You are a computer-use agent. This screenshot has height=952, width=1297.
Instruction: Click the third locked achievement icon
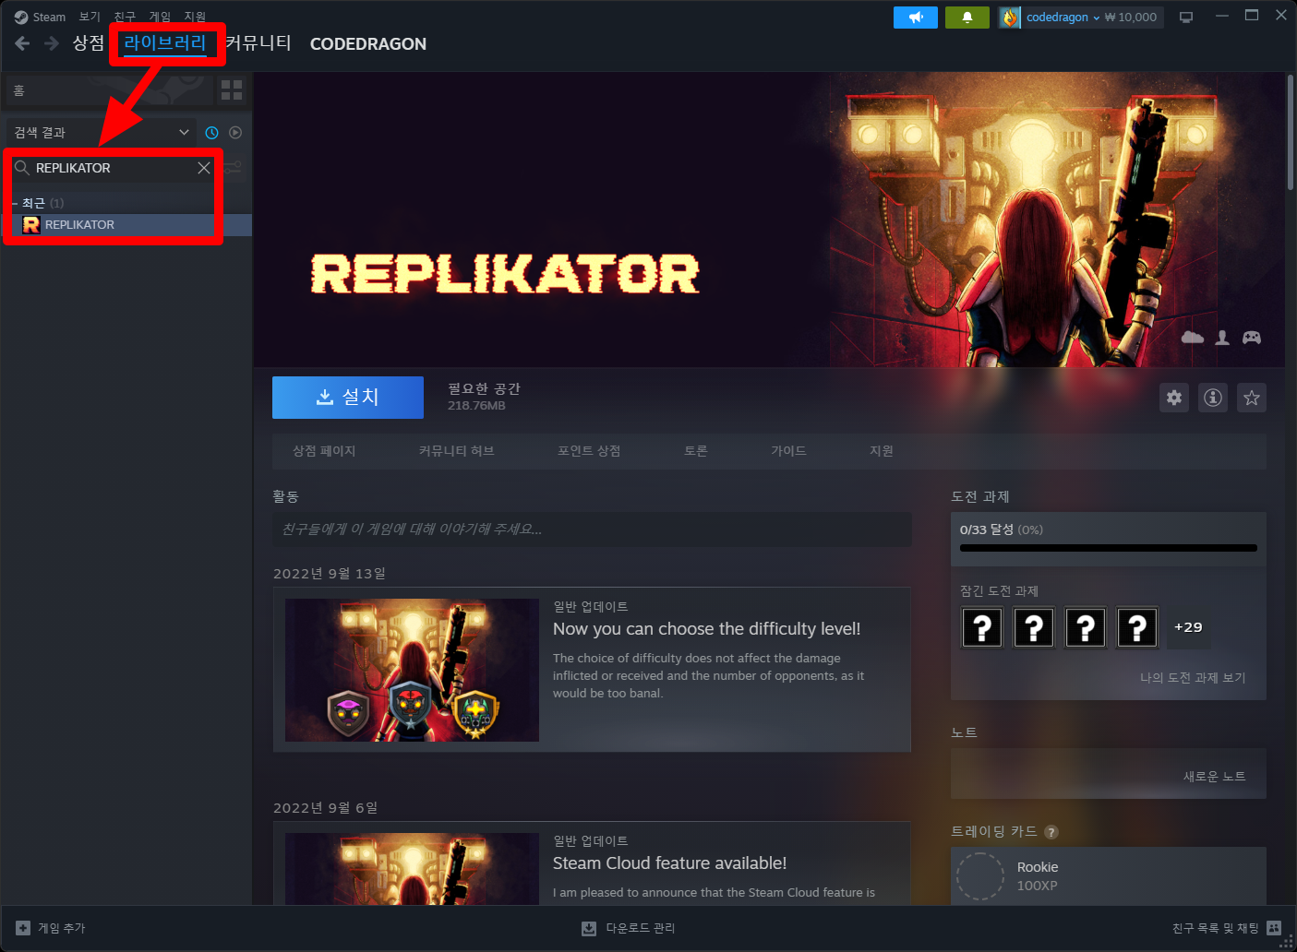tap(1086, 627)
